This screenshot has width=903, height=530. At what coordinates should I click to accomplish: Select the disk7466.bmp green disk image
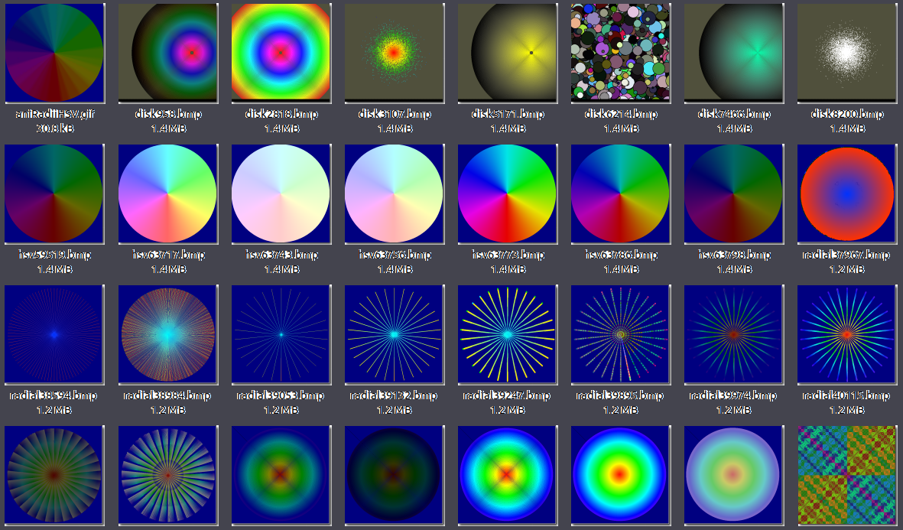tap(732, 53)
